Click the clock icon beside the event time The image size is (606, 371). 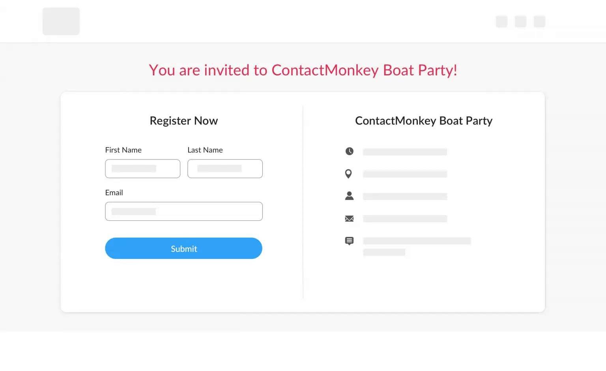pyautogui.click(x=349, y=151)
